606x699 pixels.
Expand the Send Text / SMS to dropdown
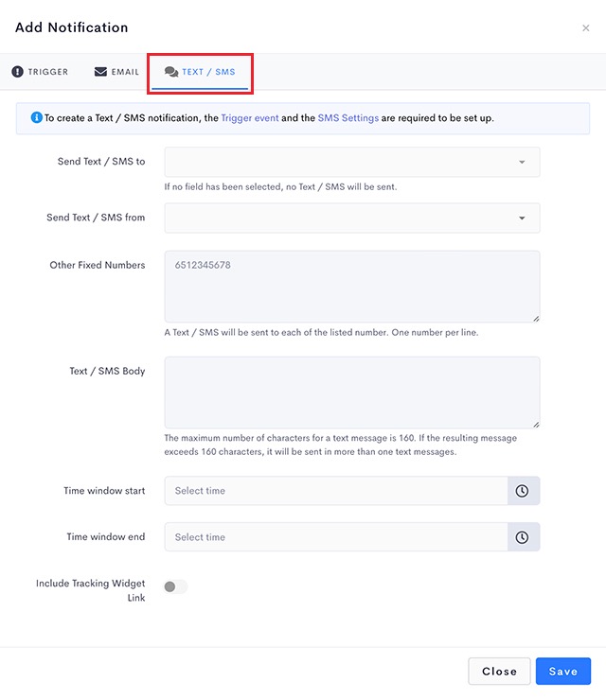pyautogui.click(x=352, y=162)
